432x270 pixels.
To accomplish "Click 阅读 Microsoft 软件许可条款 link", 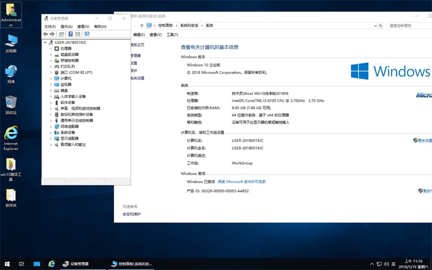I will pyautogui.click(x=241, y=182).
